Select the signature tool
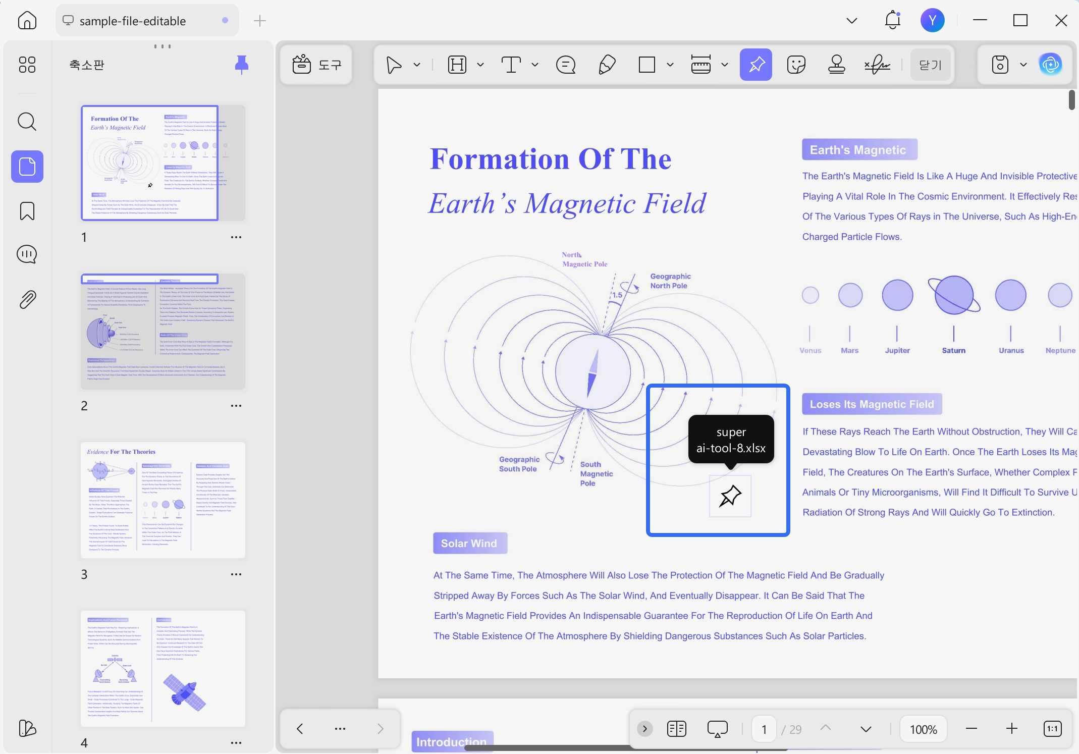Image resolution: width=1079 pixels, height=754 pixels. 877,65
